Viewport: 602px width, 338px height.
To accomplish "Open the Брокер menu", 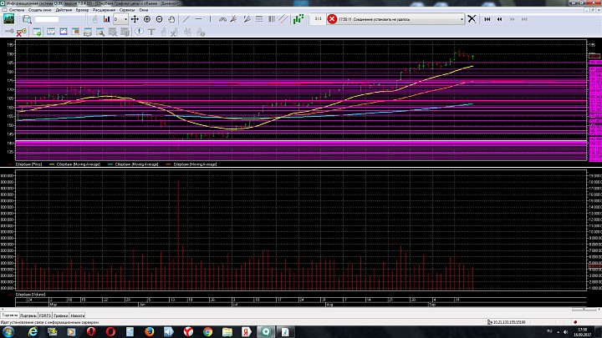I will click(x=82, y=10).
